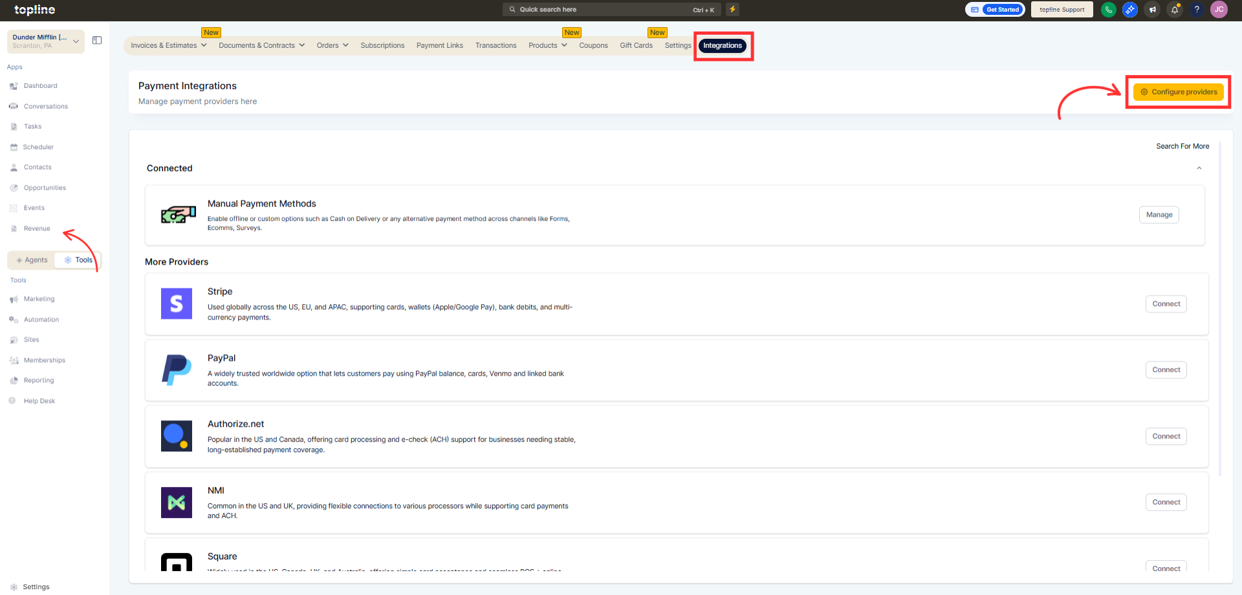The image size is (1242, 595).
Task: Select the Tasks icon in the sidebar
Action: [x=14, y=127]
